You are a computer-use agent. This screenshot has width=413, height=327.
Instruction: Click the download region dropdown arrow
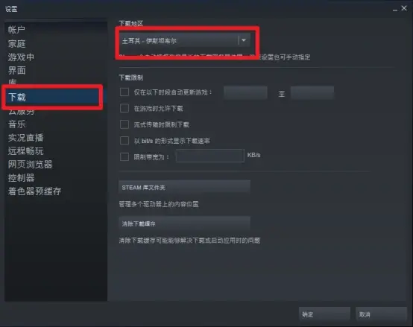pos(244,40)
